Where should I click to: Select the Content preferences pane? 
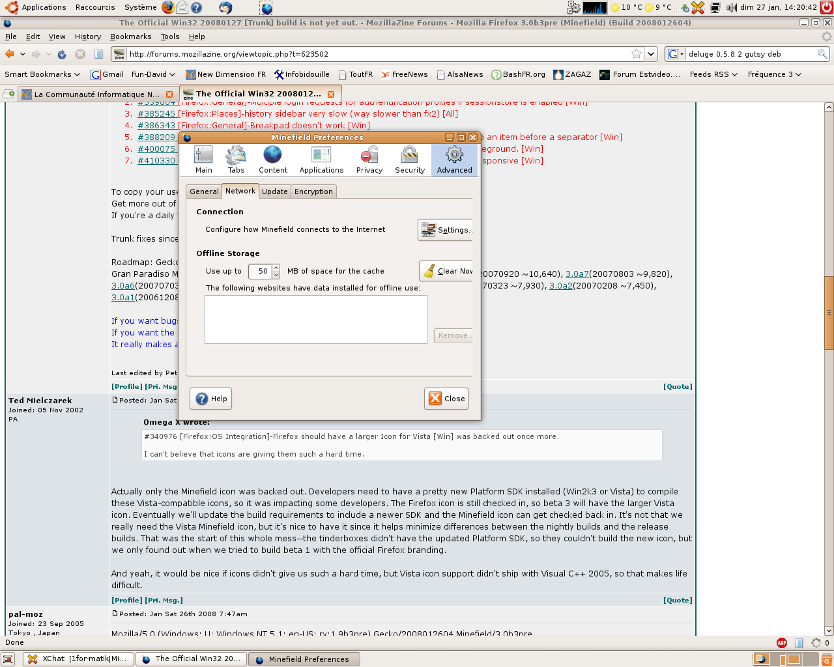point(272,160)
